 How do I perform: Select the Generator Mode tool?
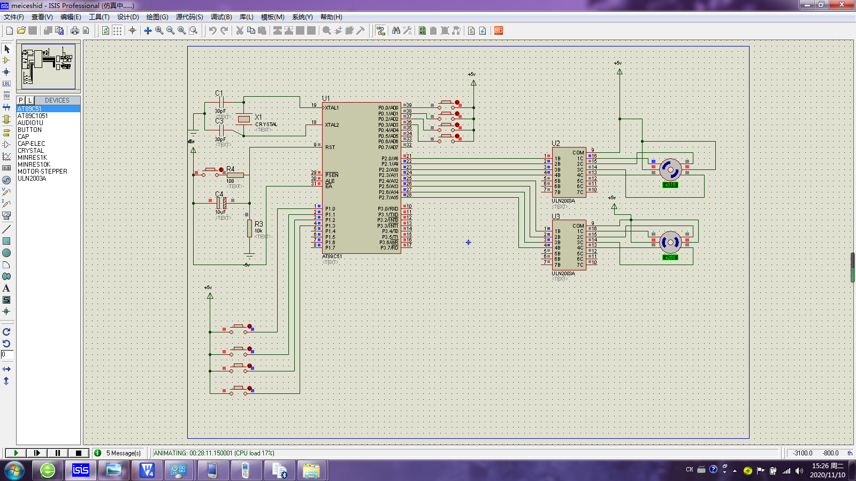pyautogui.click(x=6, y=180)
